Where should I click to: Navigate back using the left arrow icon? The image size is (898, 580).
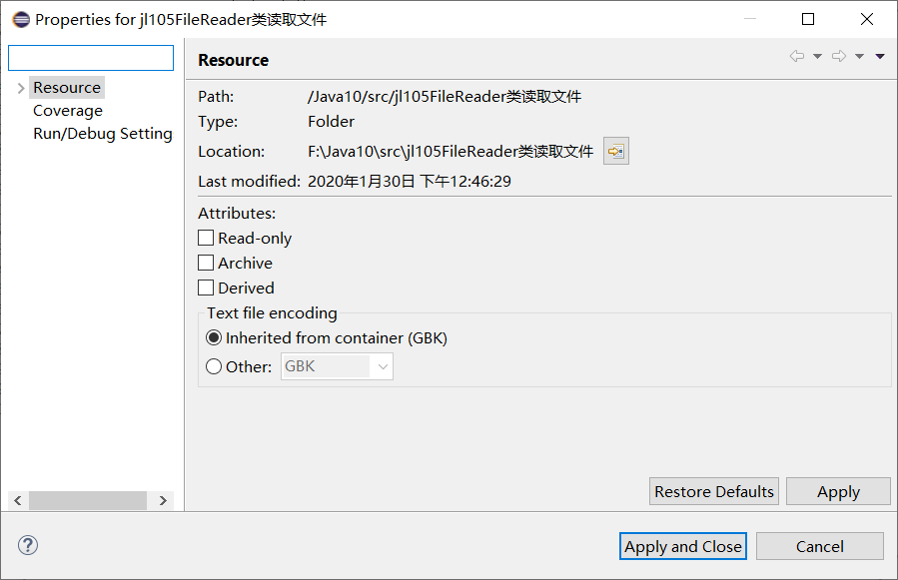[795, 57]
